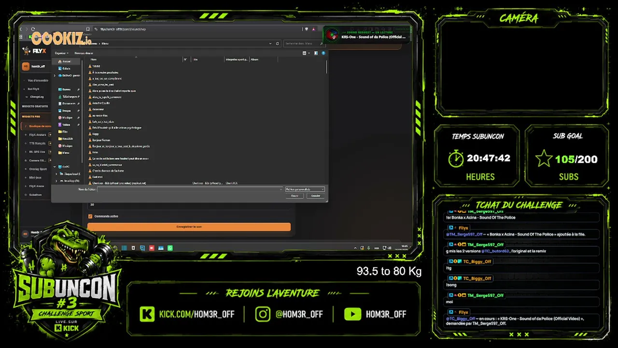This screenshot has height=348, width=618.
Task: Select the file "À la semaine prochaine"
Action: (105, 72)
